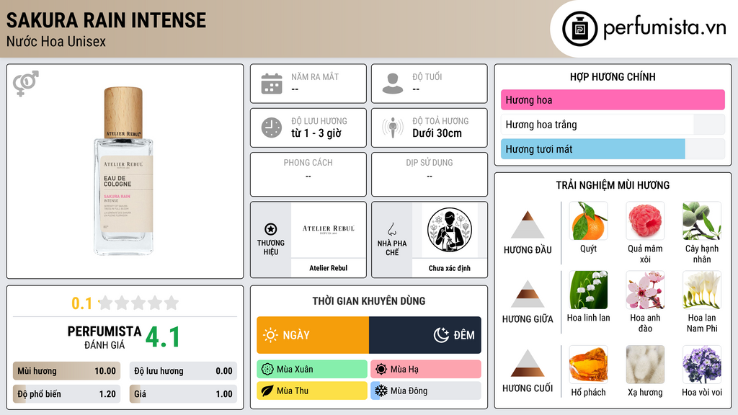This screenshot has width=738, height=415.
Task: Click the Mùa Đông season badge
Action: [x=426, y=391]
